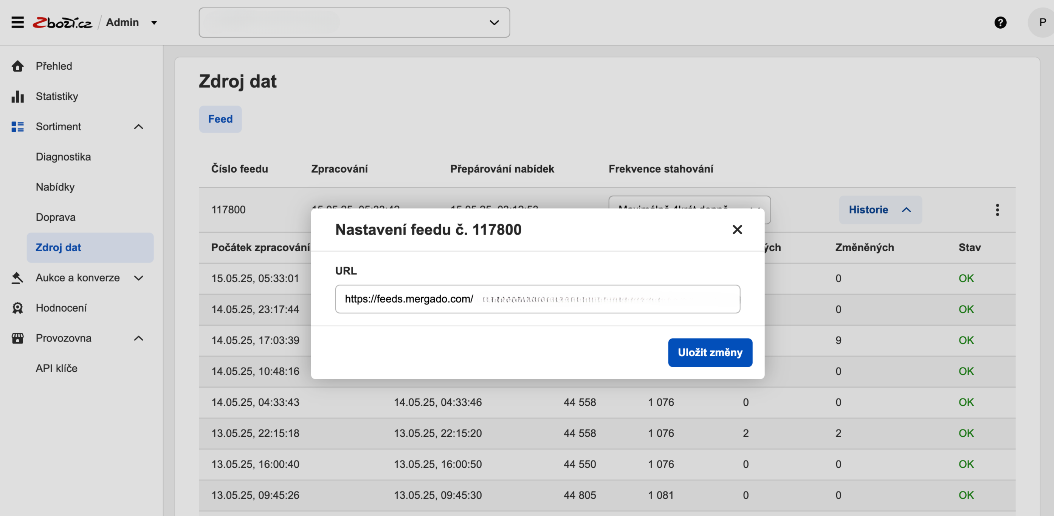
Task: Open the user avatar P
Action: point(1042,23)
